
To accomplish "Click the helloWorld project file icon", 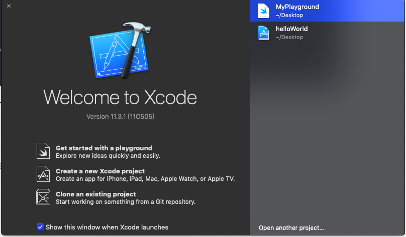I will [x=264, y=33].
